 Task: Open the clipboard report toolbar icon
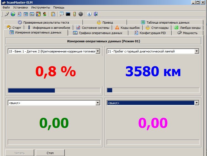click(53, 14)
